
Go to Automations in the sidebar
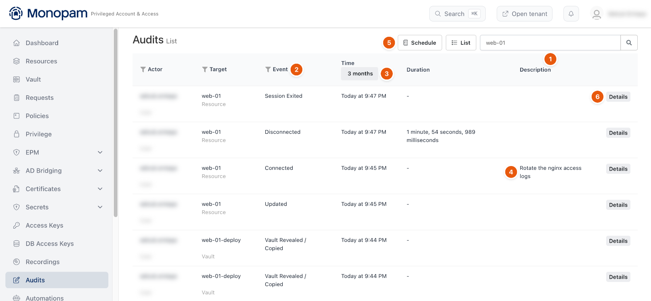(x=57, y=298)
